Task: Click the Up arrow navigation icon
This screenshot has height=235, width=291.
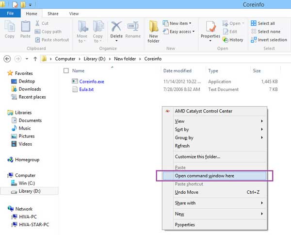Action: tap(35, 59)
